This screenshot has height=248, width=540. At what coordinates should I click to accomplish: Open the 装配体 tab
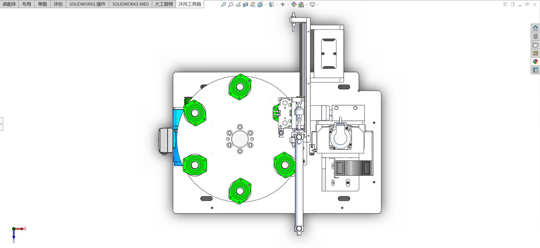9,4
